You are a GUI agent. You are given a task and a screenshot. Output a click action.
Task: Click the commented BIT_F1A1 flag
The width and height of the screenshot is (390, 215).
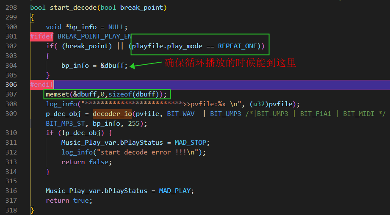(x=315, y=113)
